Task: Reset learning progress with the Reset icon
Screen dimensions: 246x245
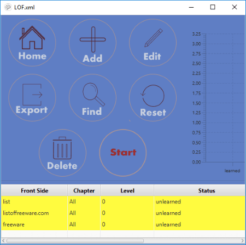Action: 153,97
